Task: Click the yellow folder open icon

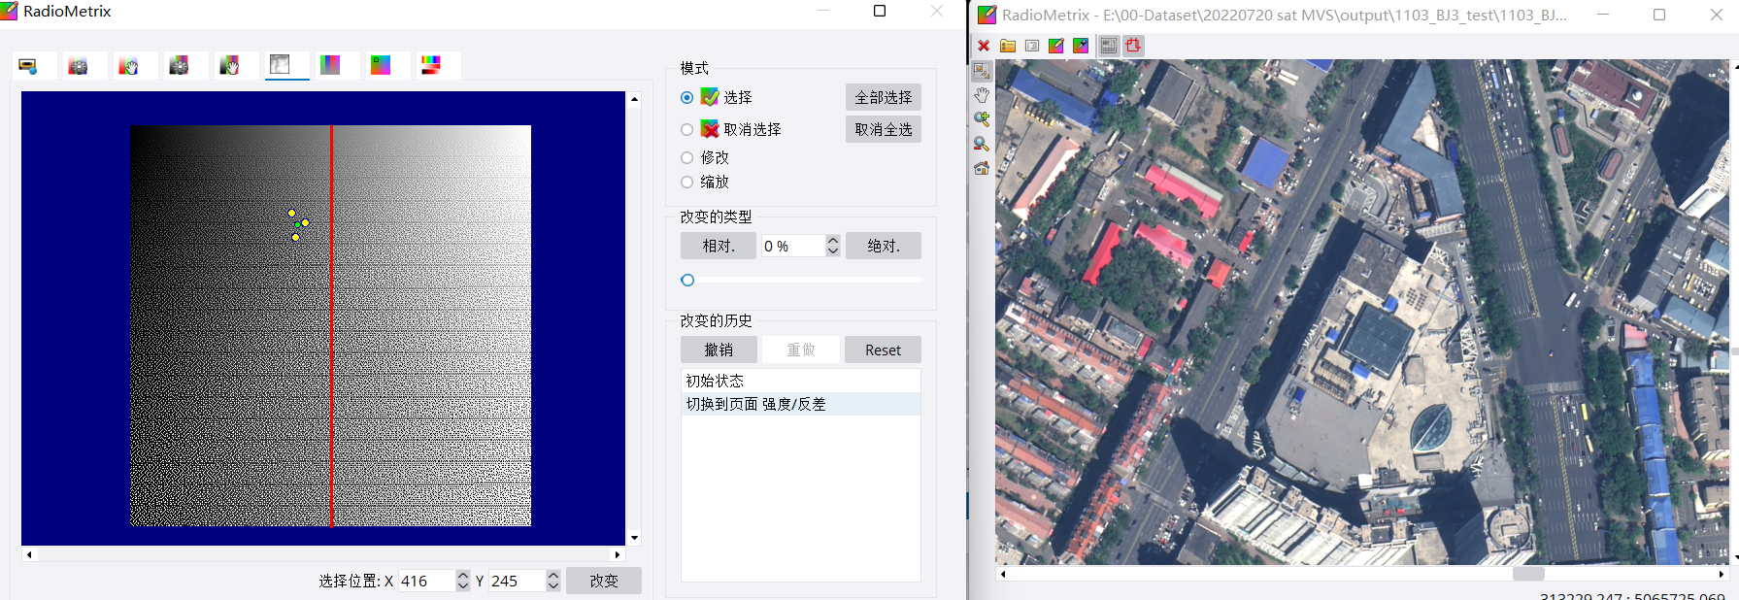Action: 1008,46
